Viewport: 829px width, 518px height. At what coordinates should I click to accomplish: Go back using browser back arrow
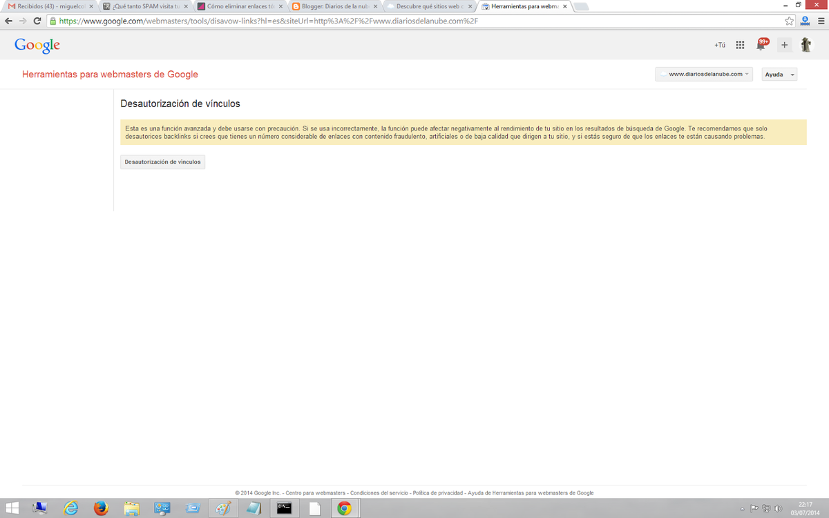point(9,21)
